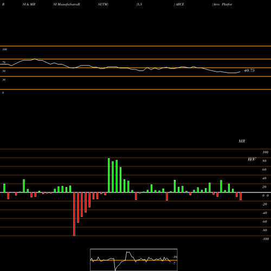Click the MR axis label 40
This screenshot has width=271, height=271.
(264, 178)
